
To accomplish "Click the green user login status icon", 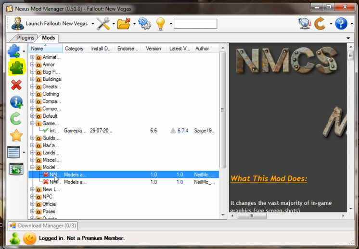I will point(15,238).
